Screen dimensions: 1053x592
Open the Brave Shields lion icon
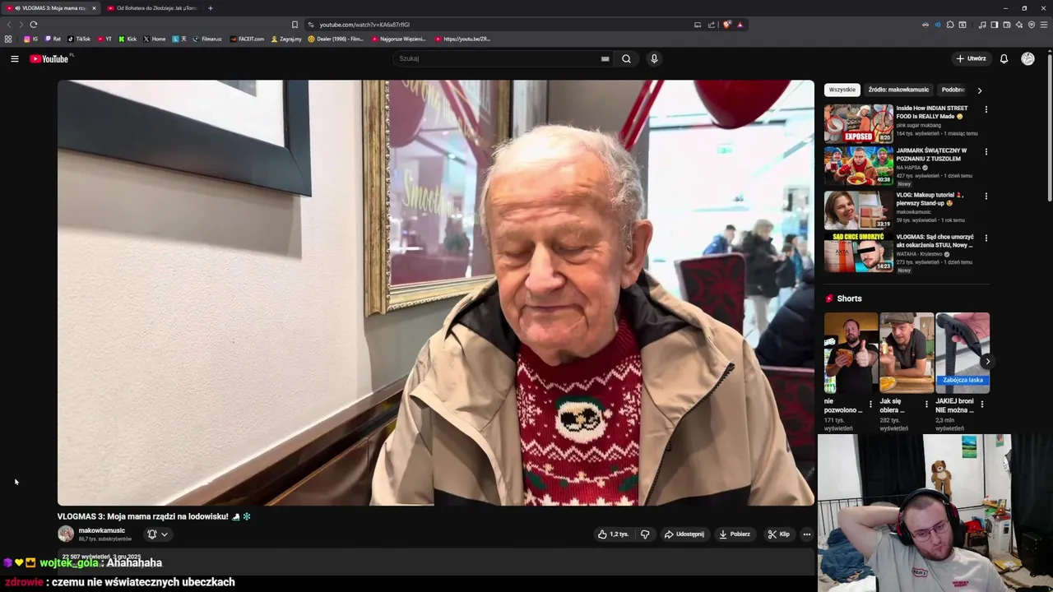tap(726, 25)
